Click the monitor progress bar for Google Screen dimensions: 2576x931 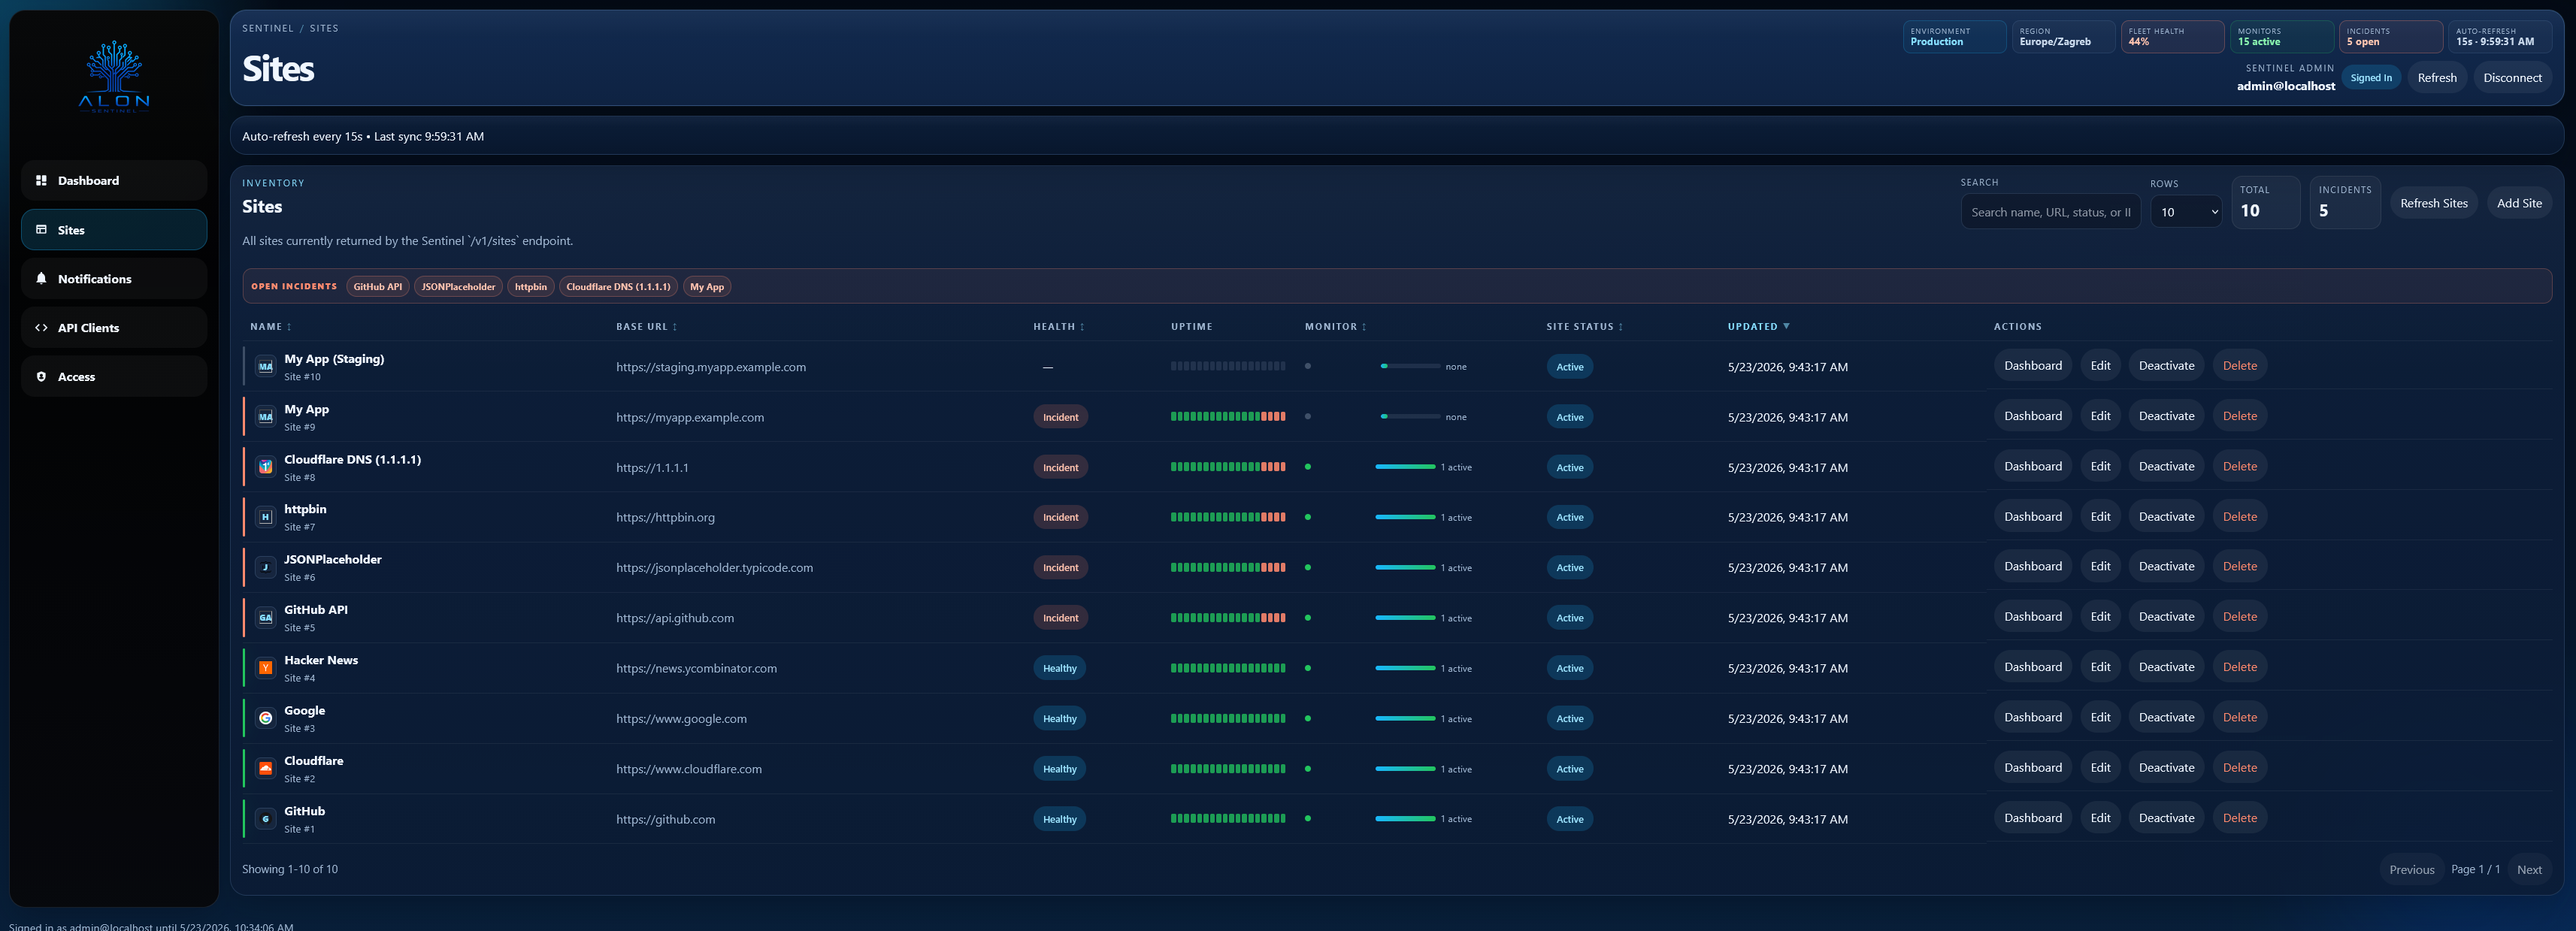(x=1405, y=718)
